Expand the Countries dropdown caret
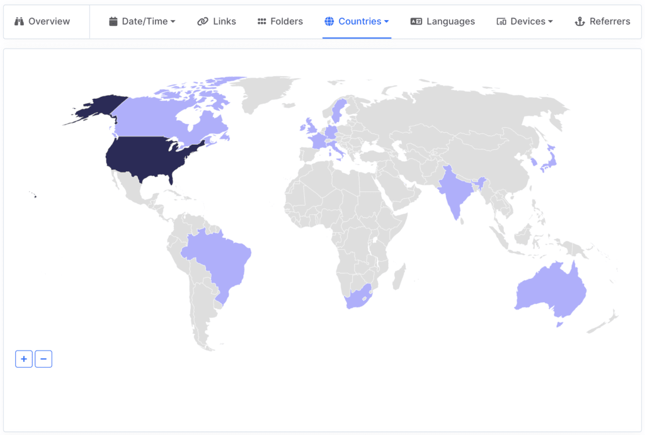 (x=387, y=21)
